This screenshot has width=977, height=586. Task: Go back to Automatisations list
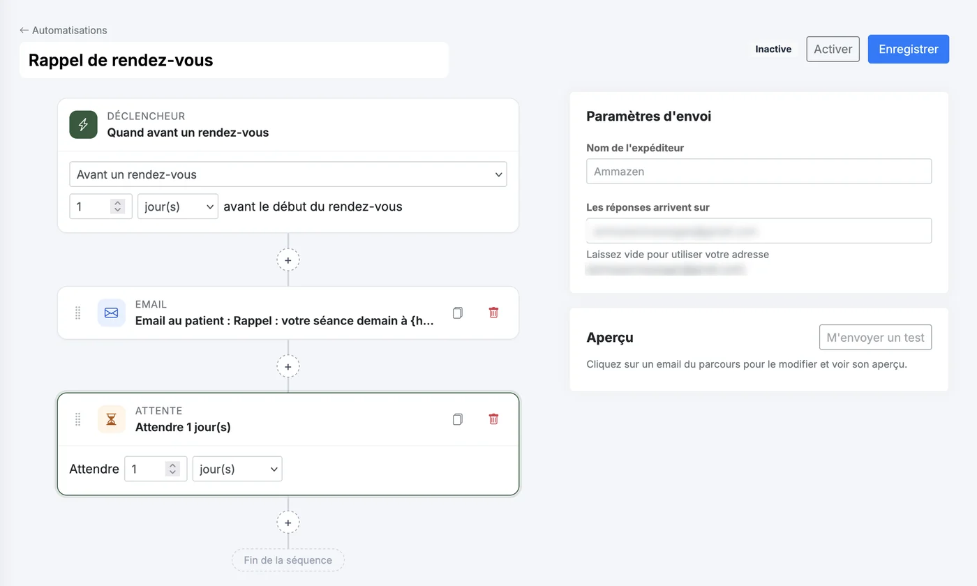click(x=64, y=30)
